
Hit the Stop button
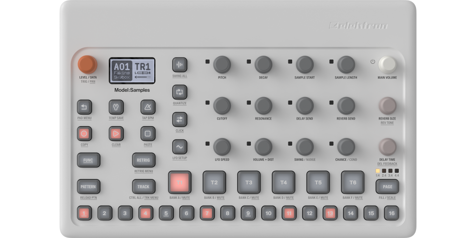pos(148,134)
